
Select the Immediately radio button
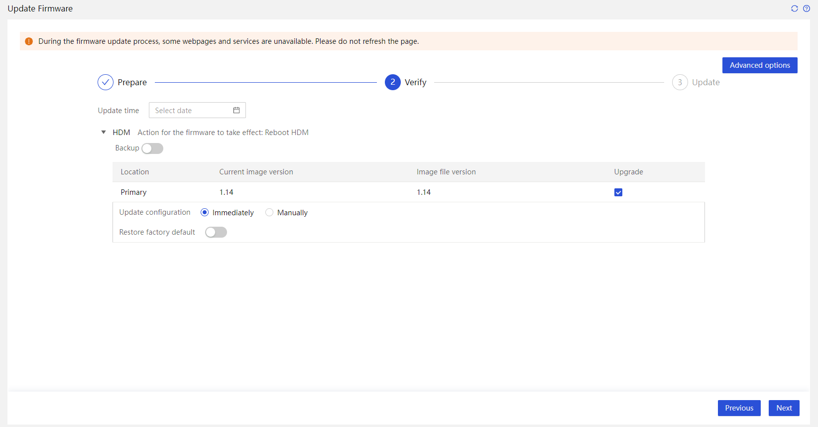(x=205, y=212)
